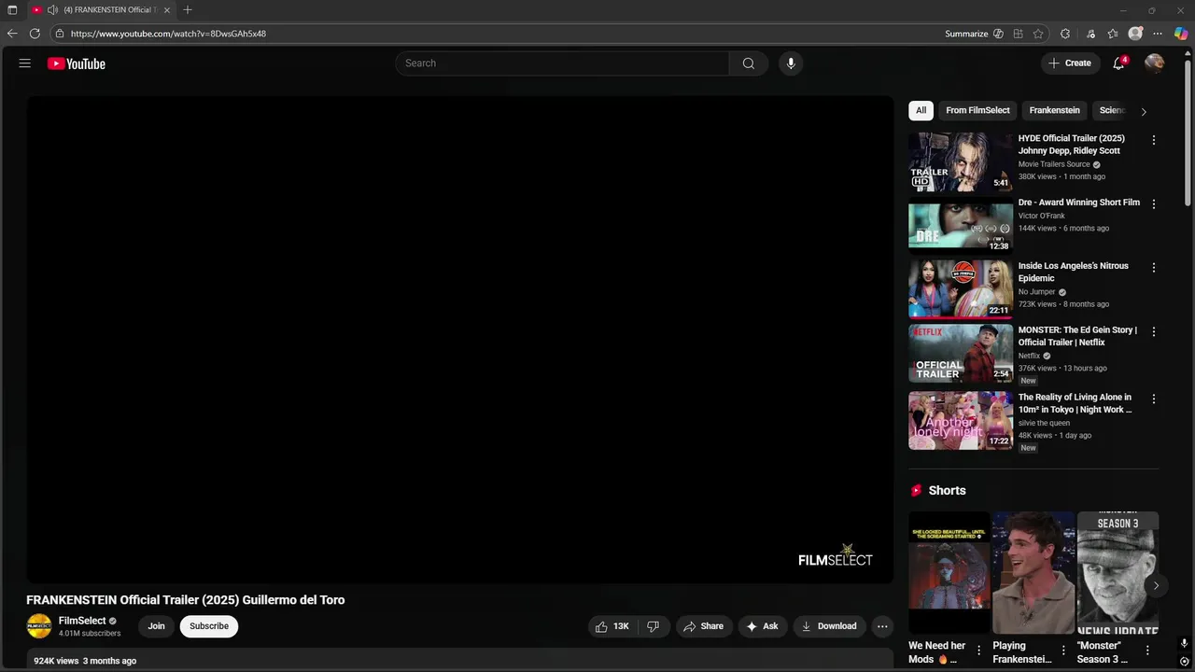This screenshot has height=672, width=1195.
Task: Open Movie Trailers Source channel
Action: pyautogui.click(x=1054, y=164)
